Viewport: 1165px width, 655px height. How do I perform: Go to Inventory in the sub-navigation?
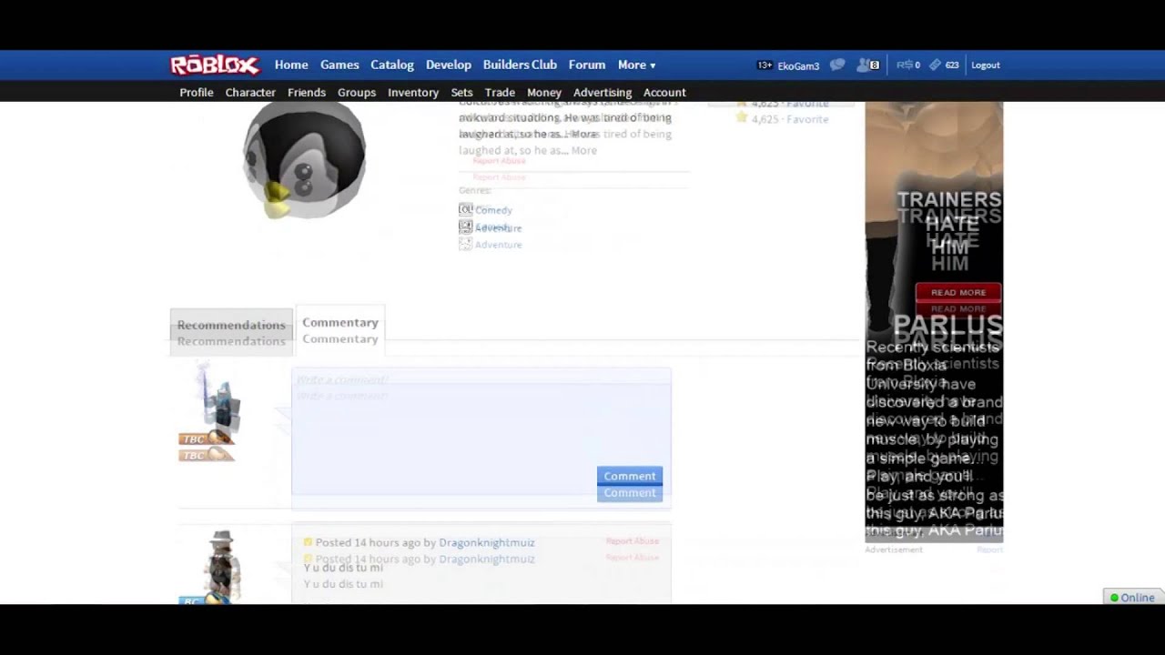tap(413, 92)
